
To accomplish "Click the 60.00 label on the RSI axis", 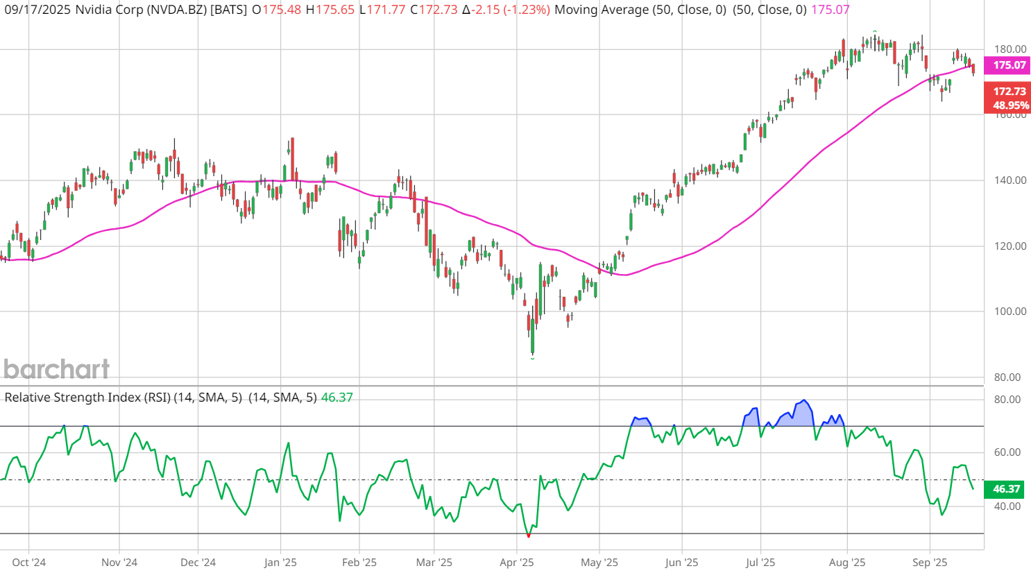I will tap(1007, 452).
